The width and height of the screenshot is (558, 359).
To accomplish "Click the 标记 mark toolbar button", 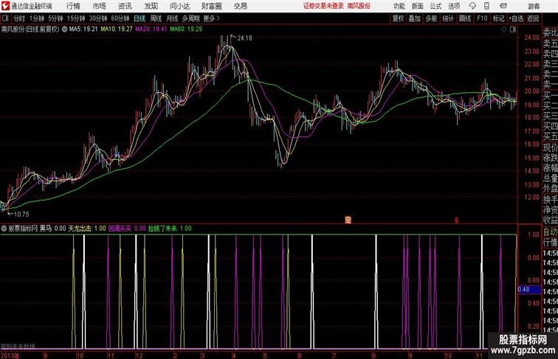I will (x=498, y=18).
